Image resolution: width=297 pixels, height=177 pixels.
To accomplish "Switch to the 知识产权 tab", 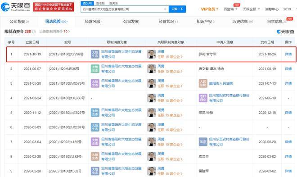I will pos(205,22).
